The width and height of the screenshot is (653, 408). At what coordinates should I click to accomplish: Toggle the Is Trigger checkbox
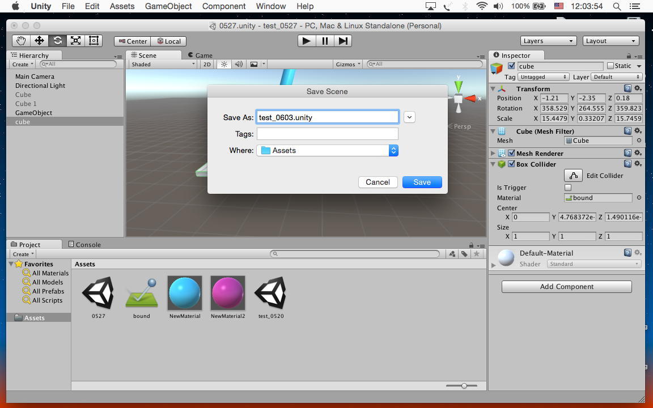(x=568, y=188)
